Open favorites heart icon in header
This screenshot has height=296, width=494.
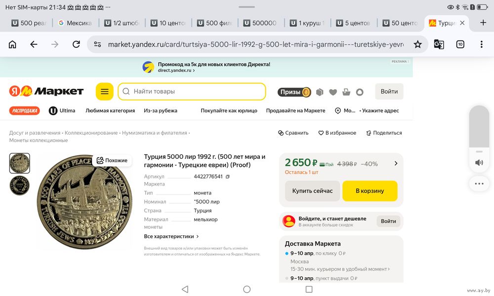[x=333, y=92]
